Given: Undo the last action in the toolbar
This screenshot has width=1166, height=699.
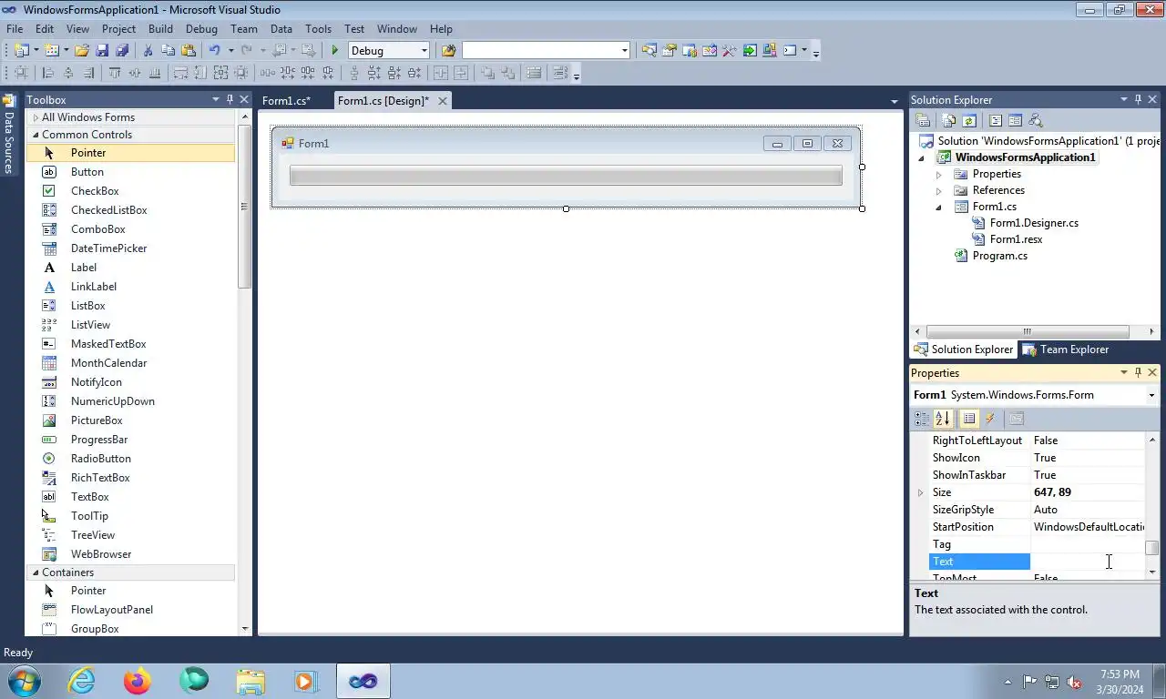Looking at the screenshot, I should [214, 51].
